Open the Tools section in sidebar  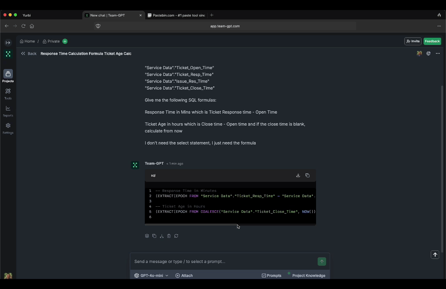(x=8, y=94)
